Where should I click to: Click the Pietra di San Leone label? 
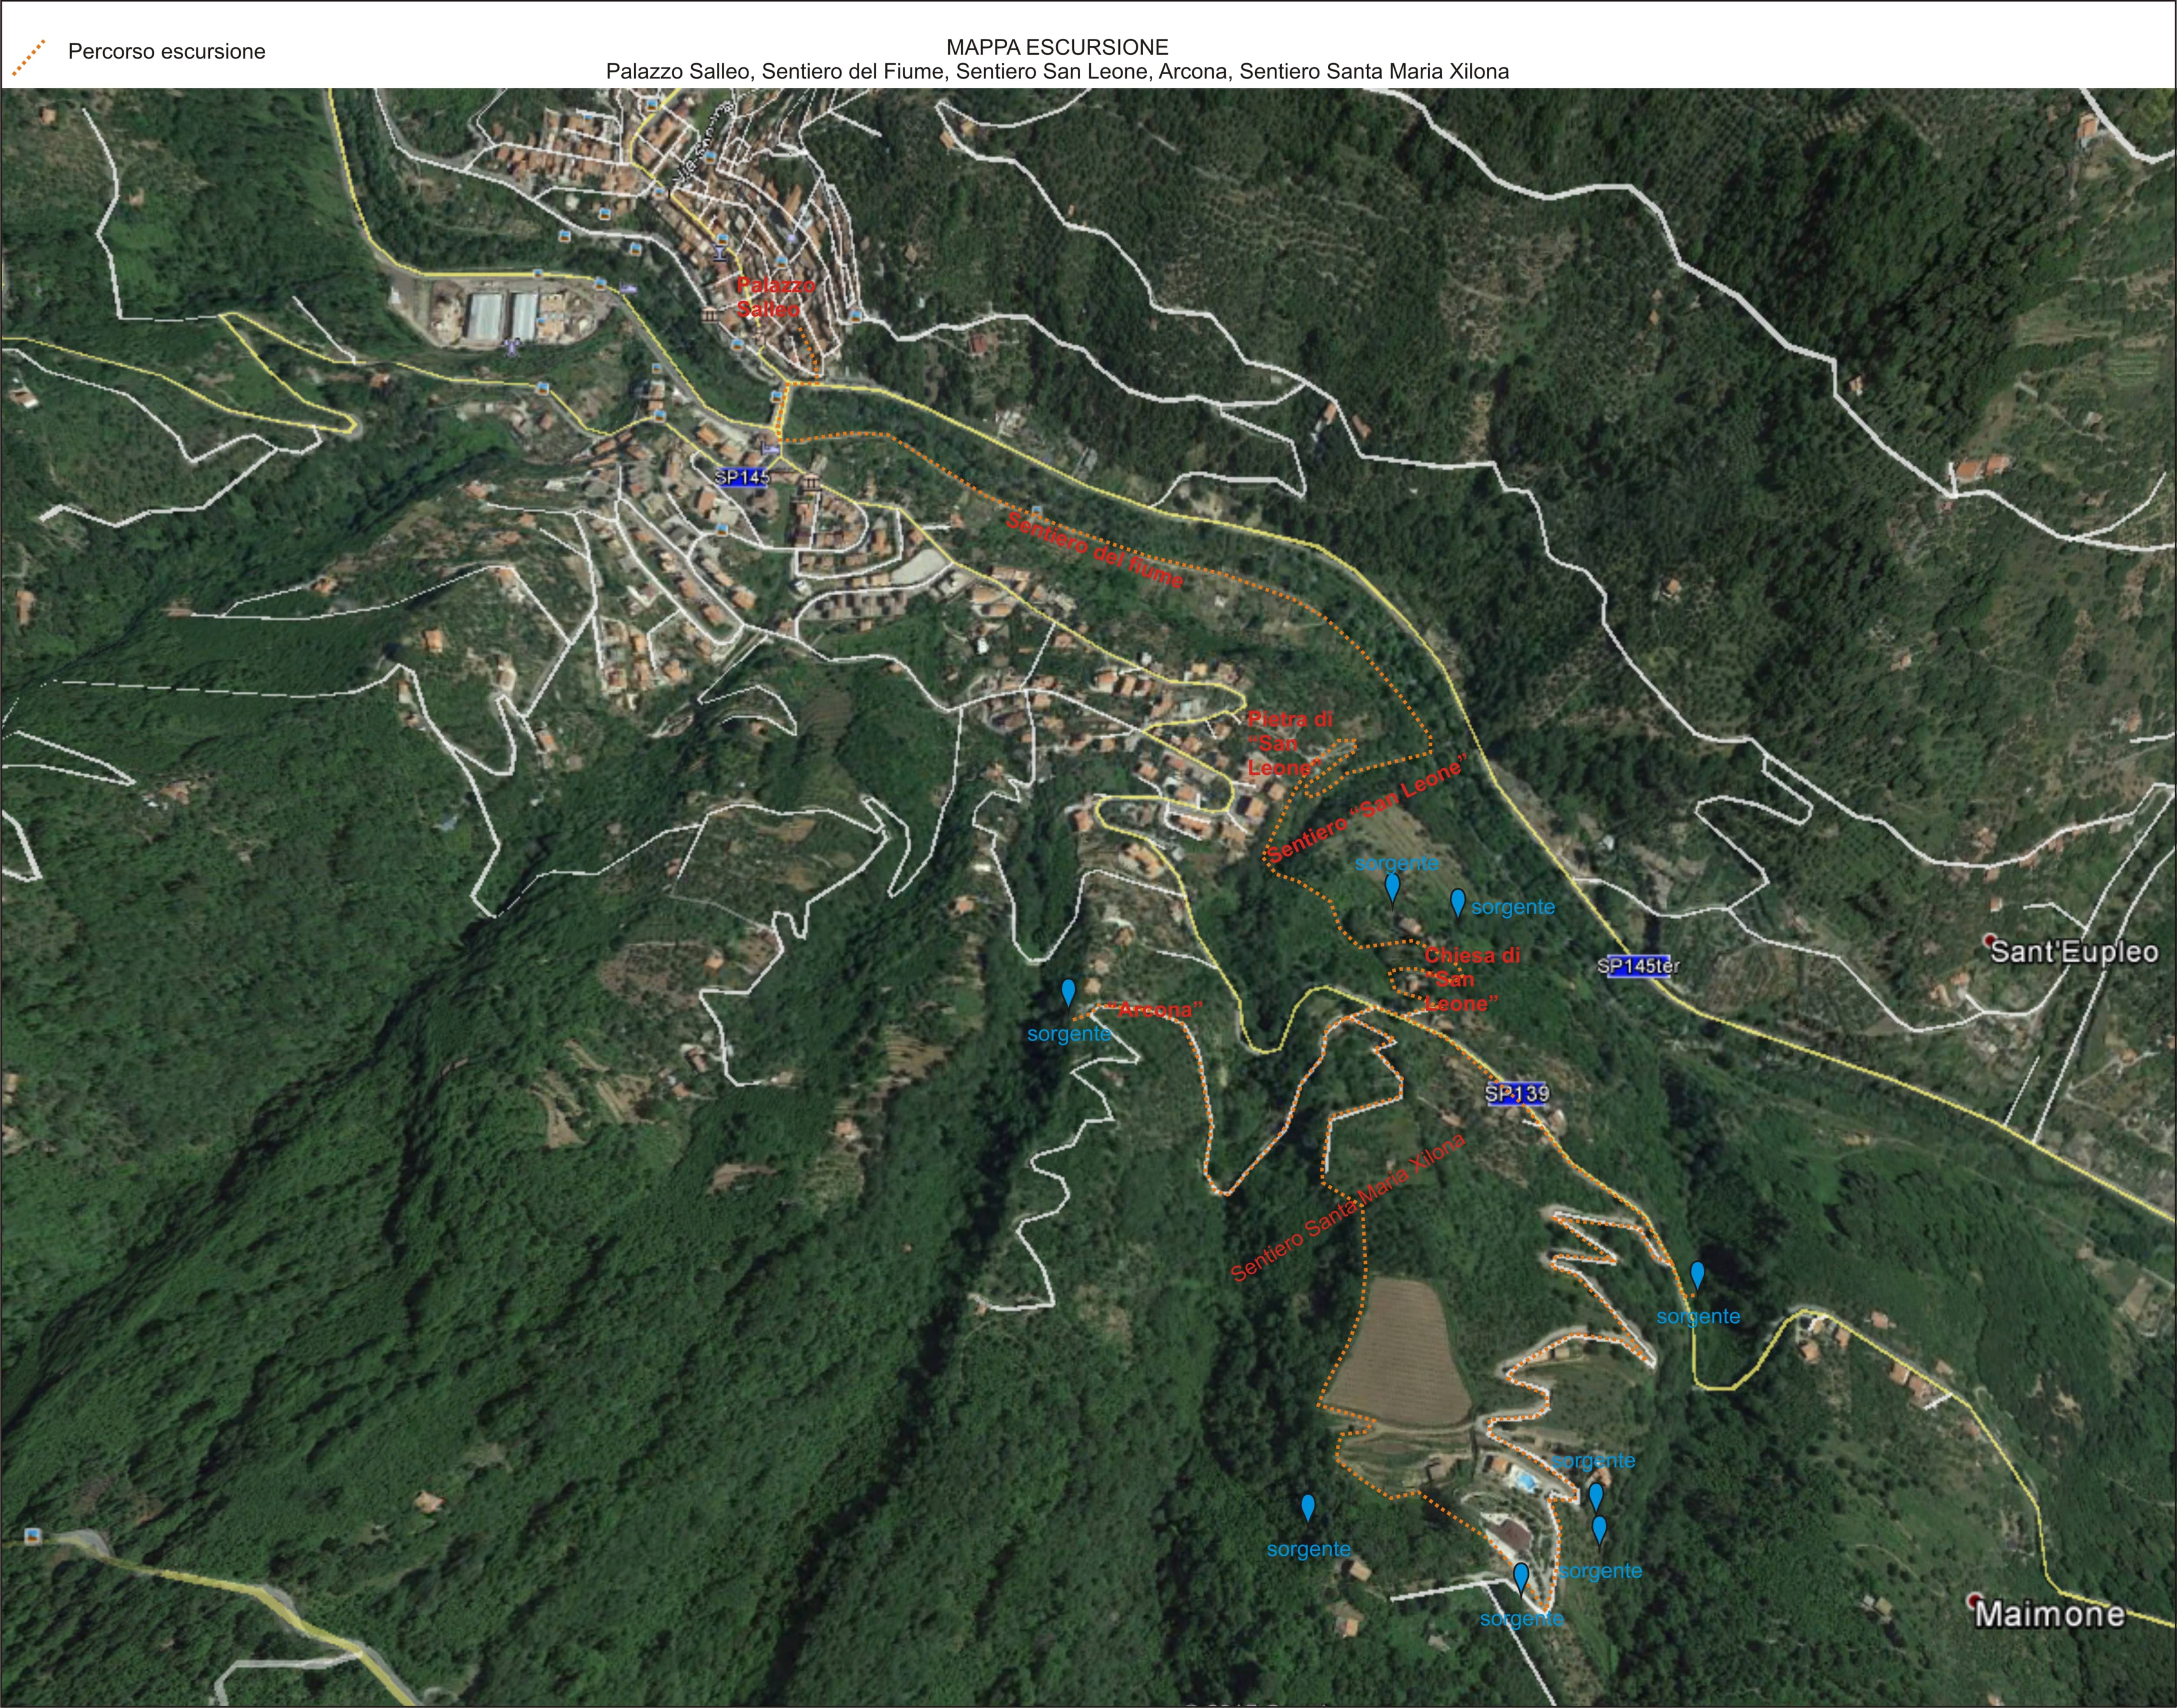point(1290,744)
